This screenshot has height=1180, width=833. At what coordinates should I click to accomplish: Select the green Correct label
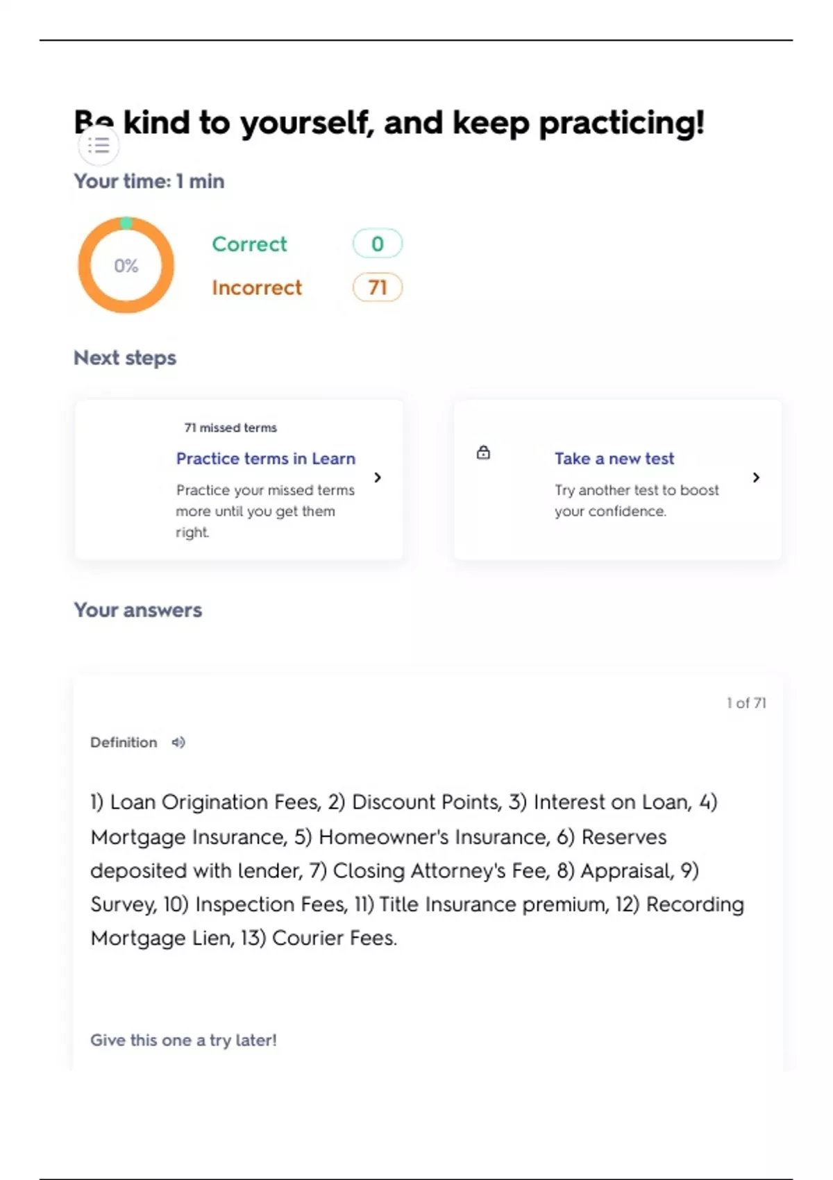pyautogui.click(x=249, y=244)
